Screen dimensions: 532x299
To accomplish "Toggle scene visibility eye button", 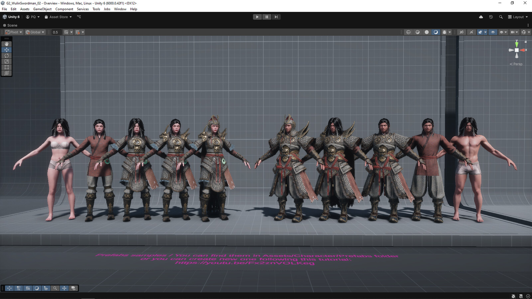I will tap(493, 32).
